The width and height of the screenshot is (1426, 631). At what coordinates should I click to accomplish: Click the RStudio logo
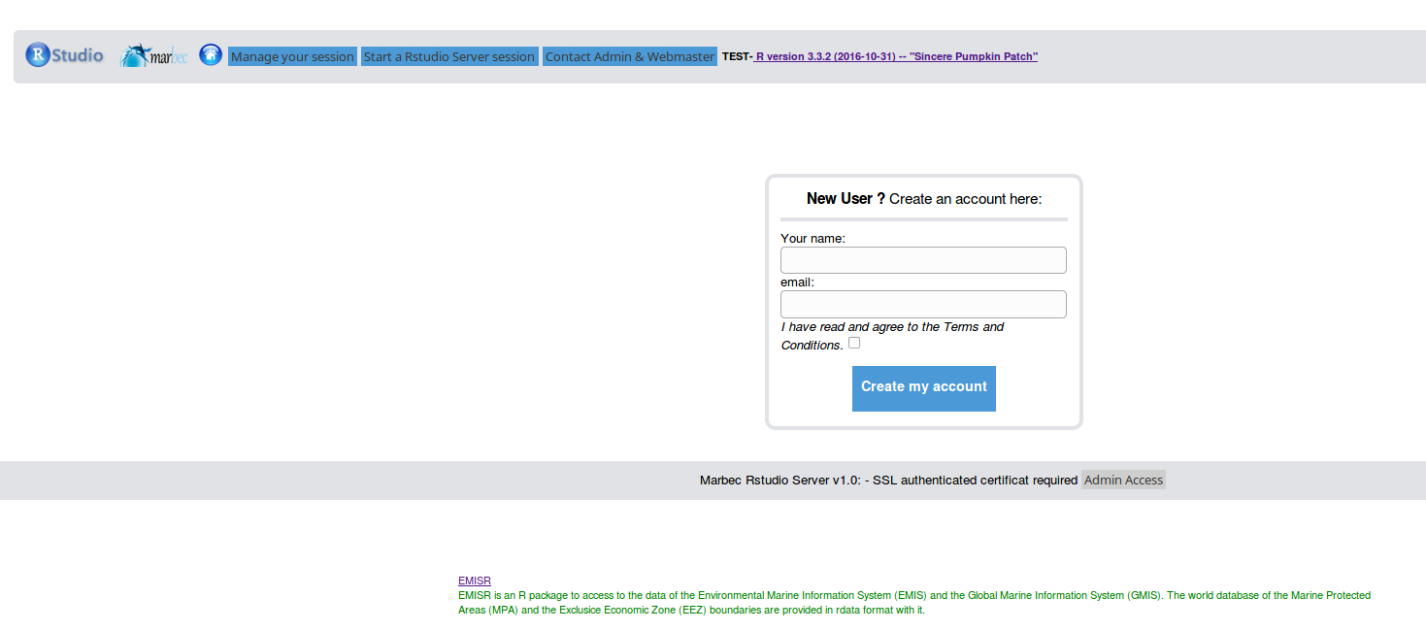tap(64, 55)
